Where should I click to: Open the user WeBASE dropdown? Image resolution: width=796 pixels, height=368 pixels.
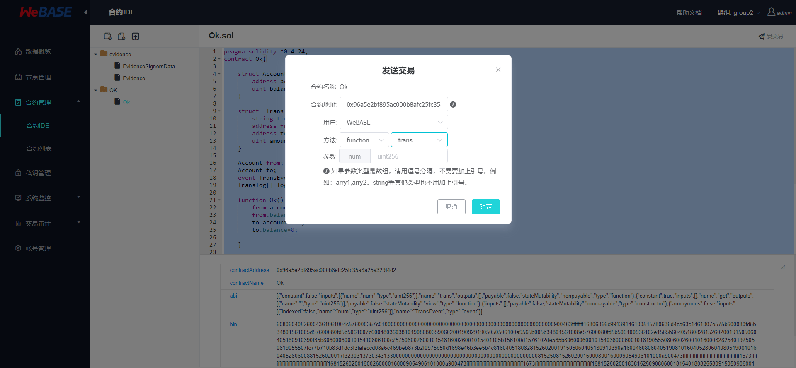pyautogui.click(x=393, y=123)
